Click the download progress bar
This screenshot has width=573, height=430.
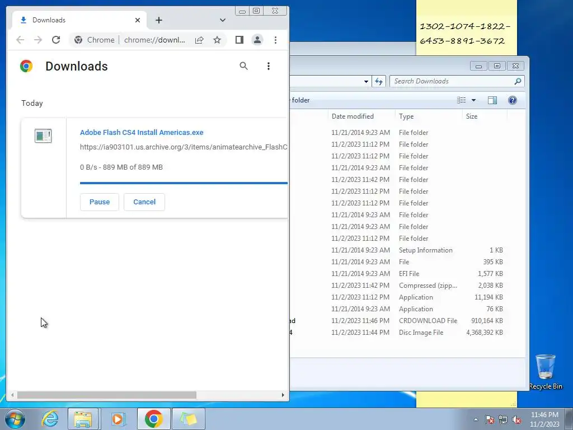[x=184, y=183]
